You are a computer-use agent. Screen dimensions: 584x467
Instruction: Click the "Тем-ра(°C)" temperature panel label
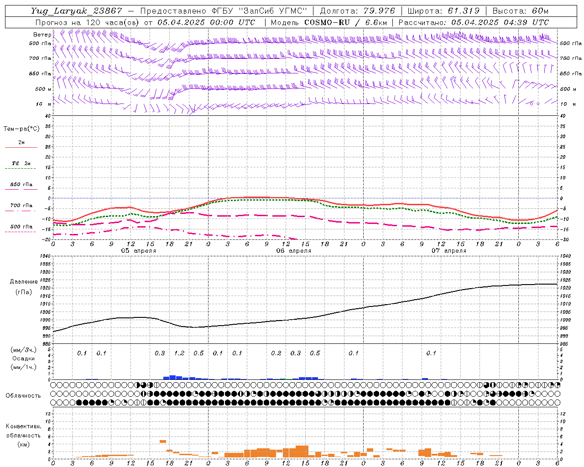pyautogui.click(x=21, y=129)
